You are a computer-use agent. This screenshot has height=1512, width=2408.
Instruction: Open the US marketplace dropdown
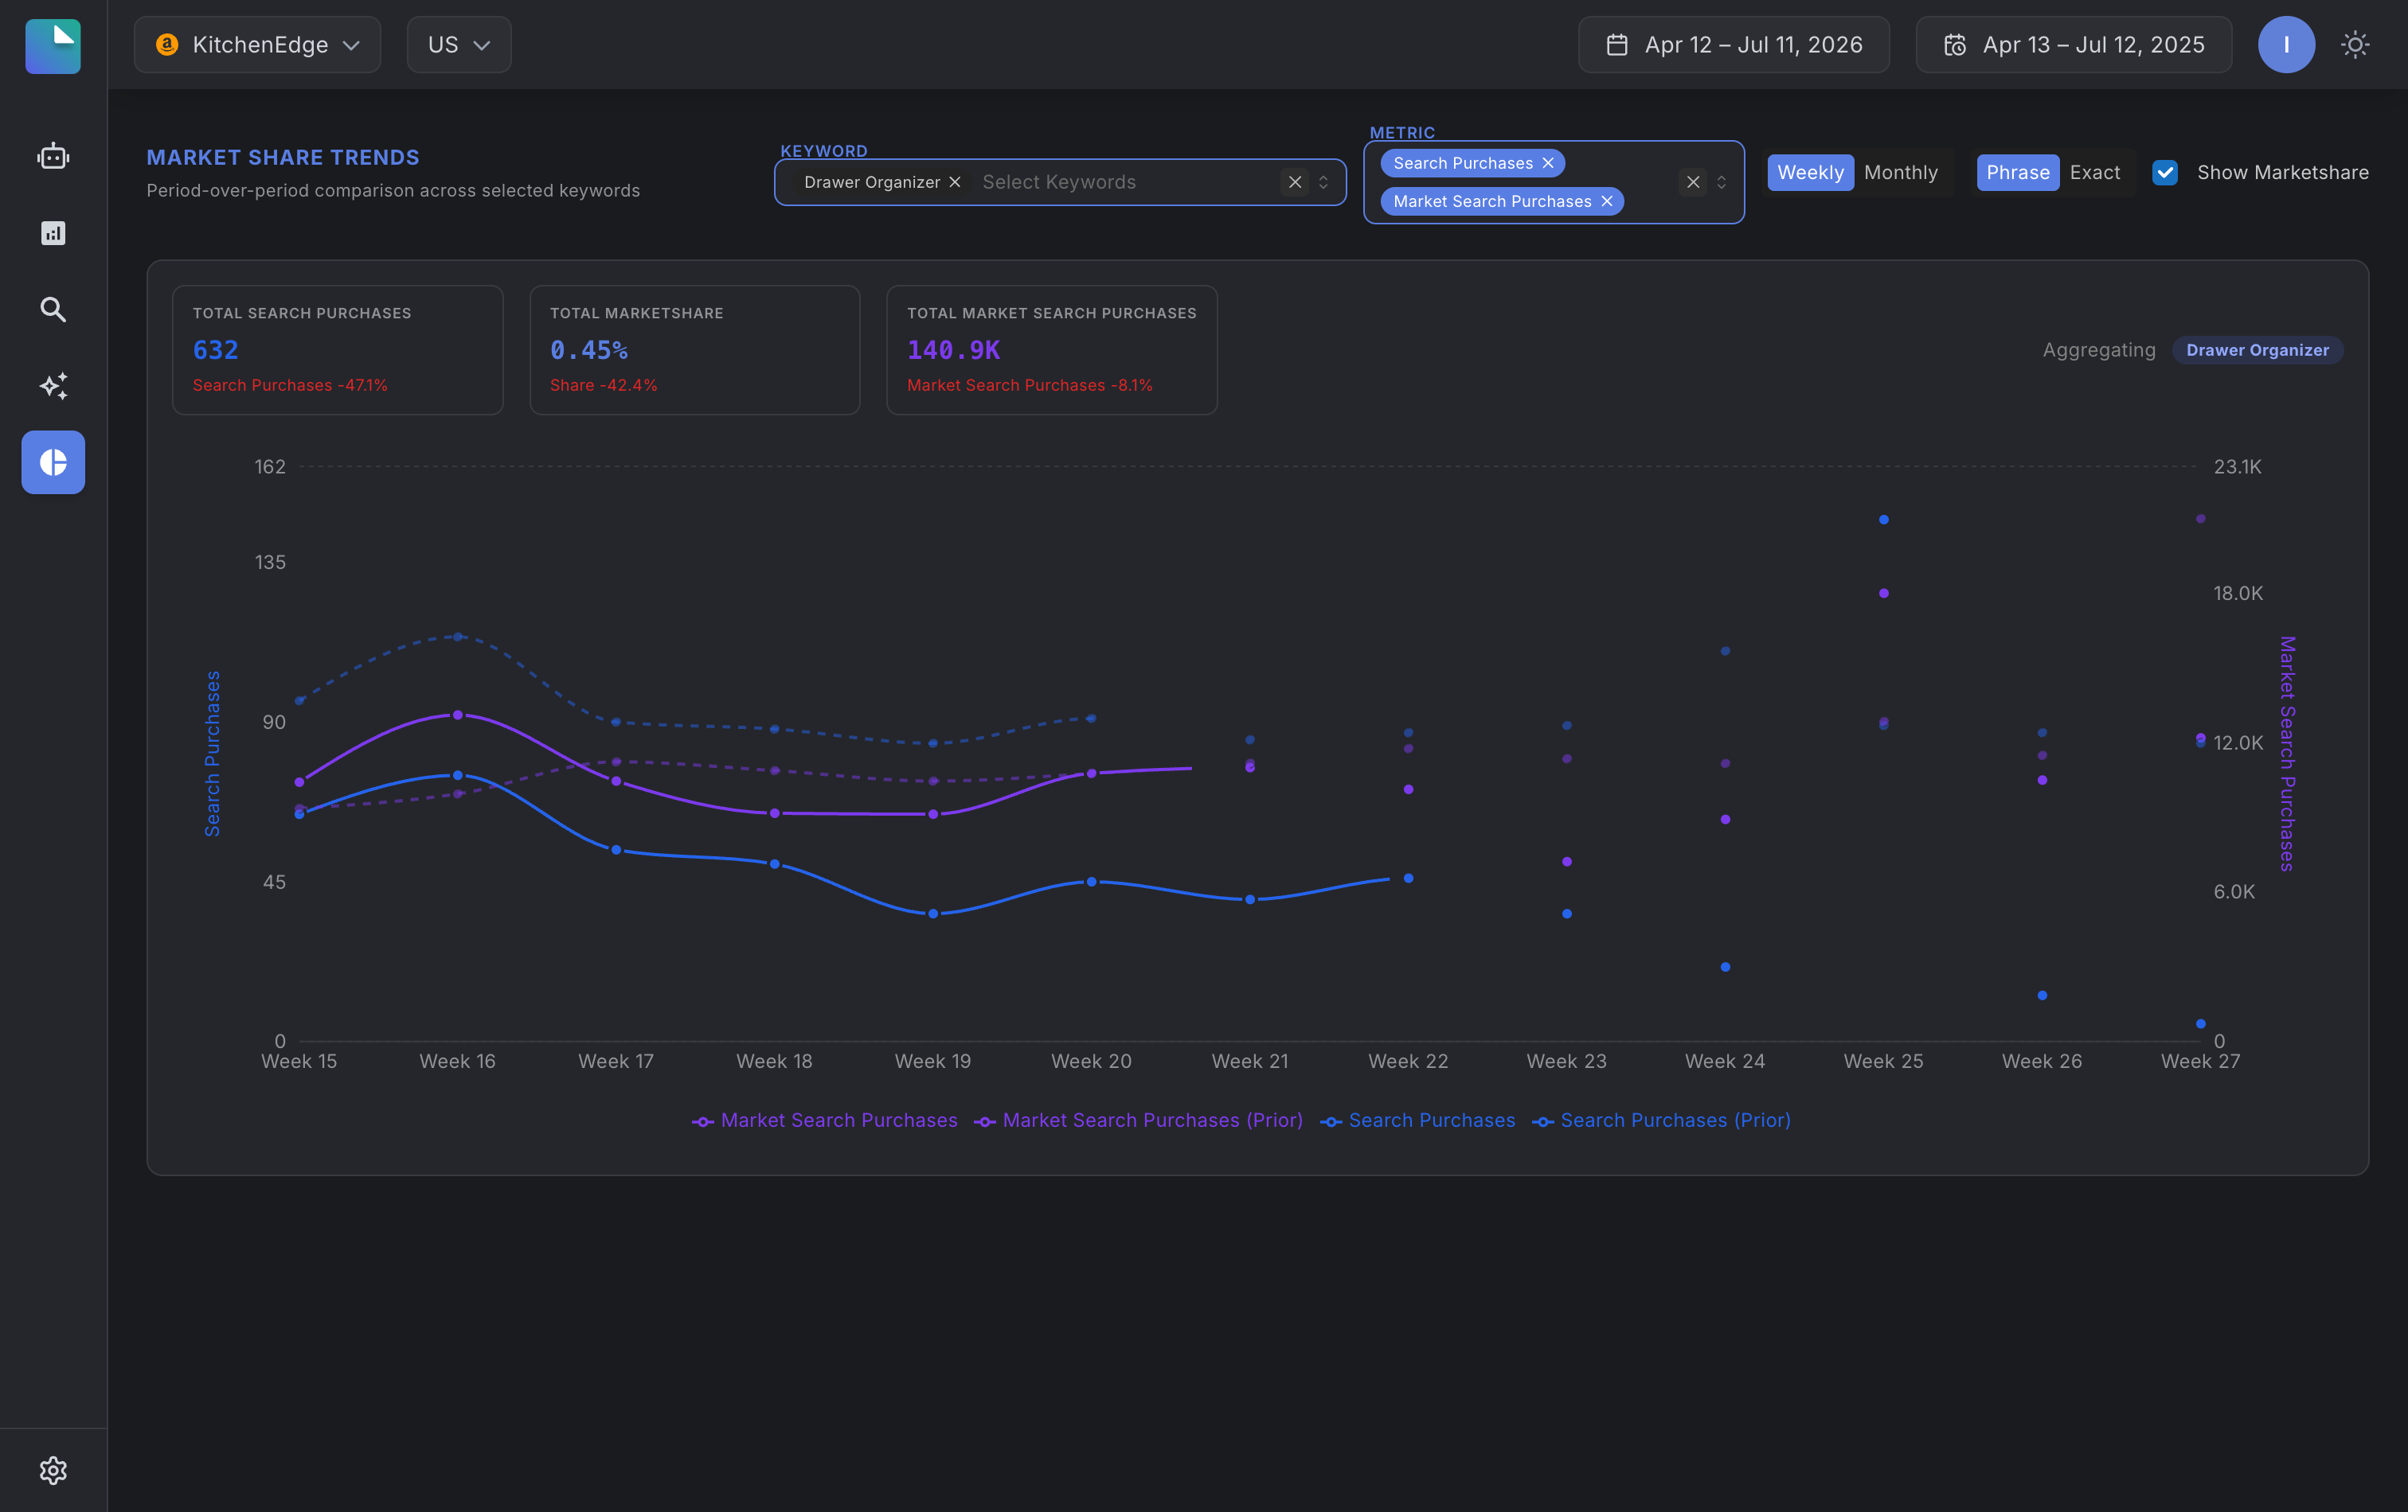coord(459,45)
